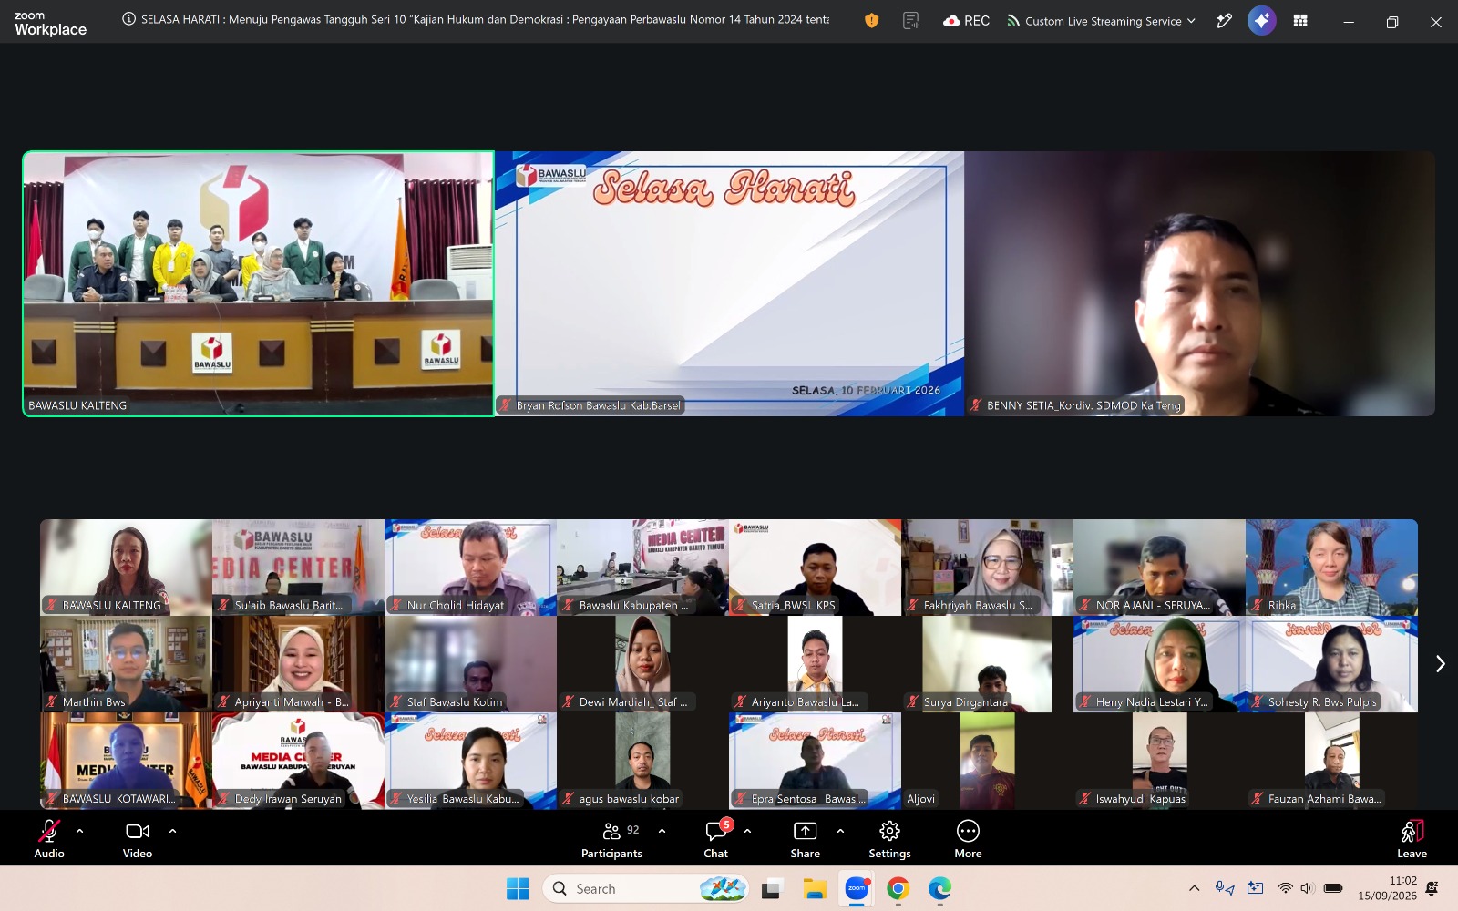Show next page of participant videos
1458x911 pixels.
point(1440,664)
